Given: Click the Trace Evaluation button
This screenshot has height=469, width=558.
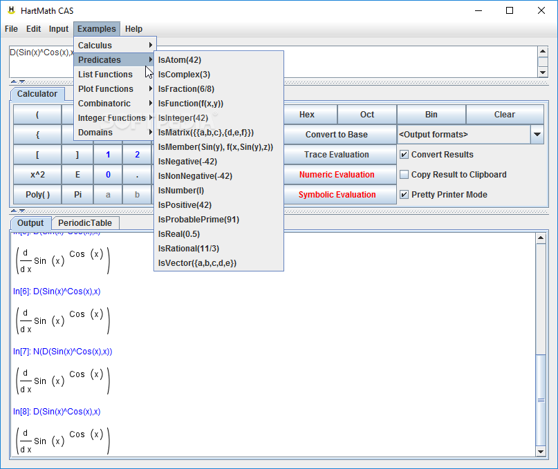Looking at the screenshot, I should pos(340,155).
